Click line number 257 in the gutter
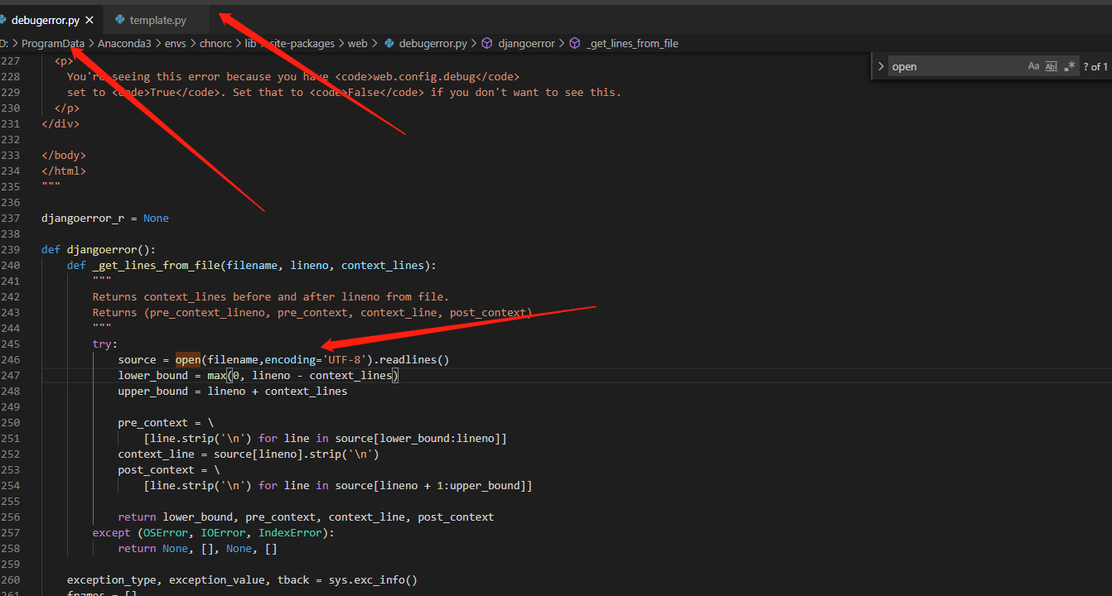The width and height of the screenshot is (1112, 596). point(11,532)
